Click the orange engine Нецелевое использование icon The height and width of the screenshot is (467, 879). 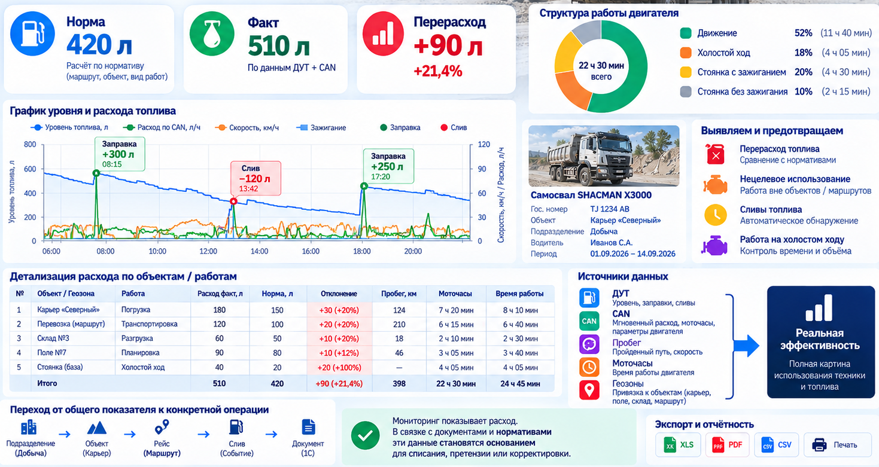(715, 184)
